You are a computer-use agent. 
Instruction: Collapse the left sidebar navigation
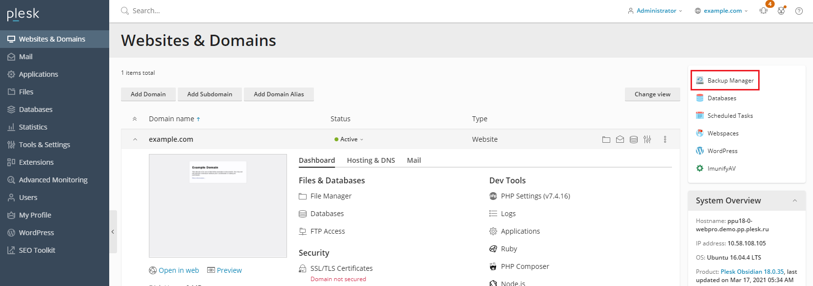113,232
